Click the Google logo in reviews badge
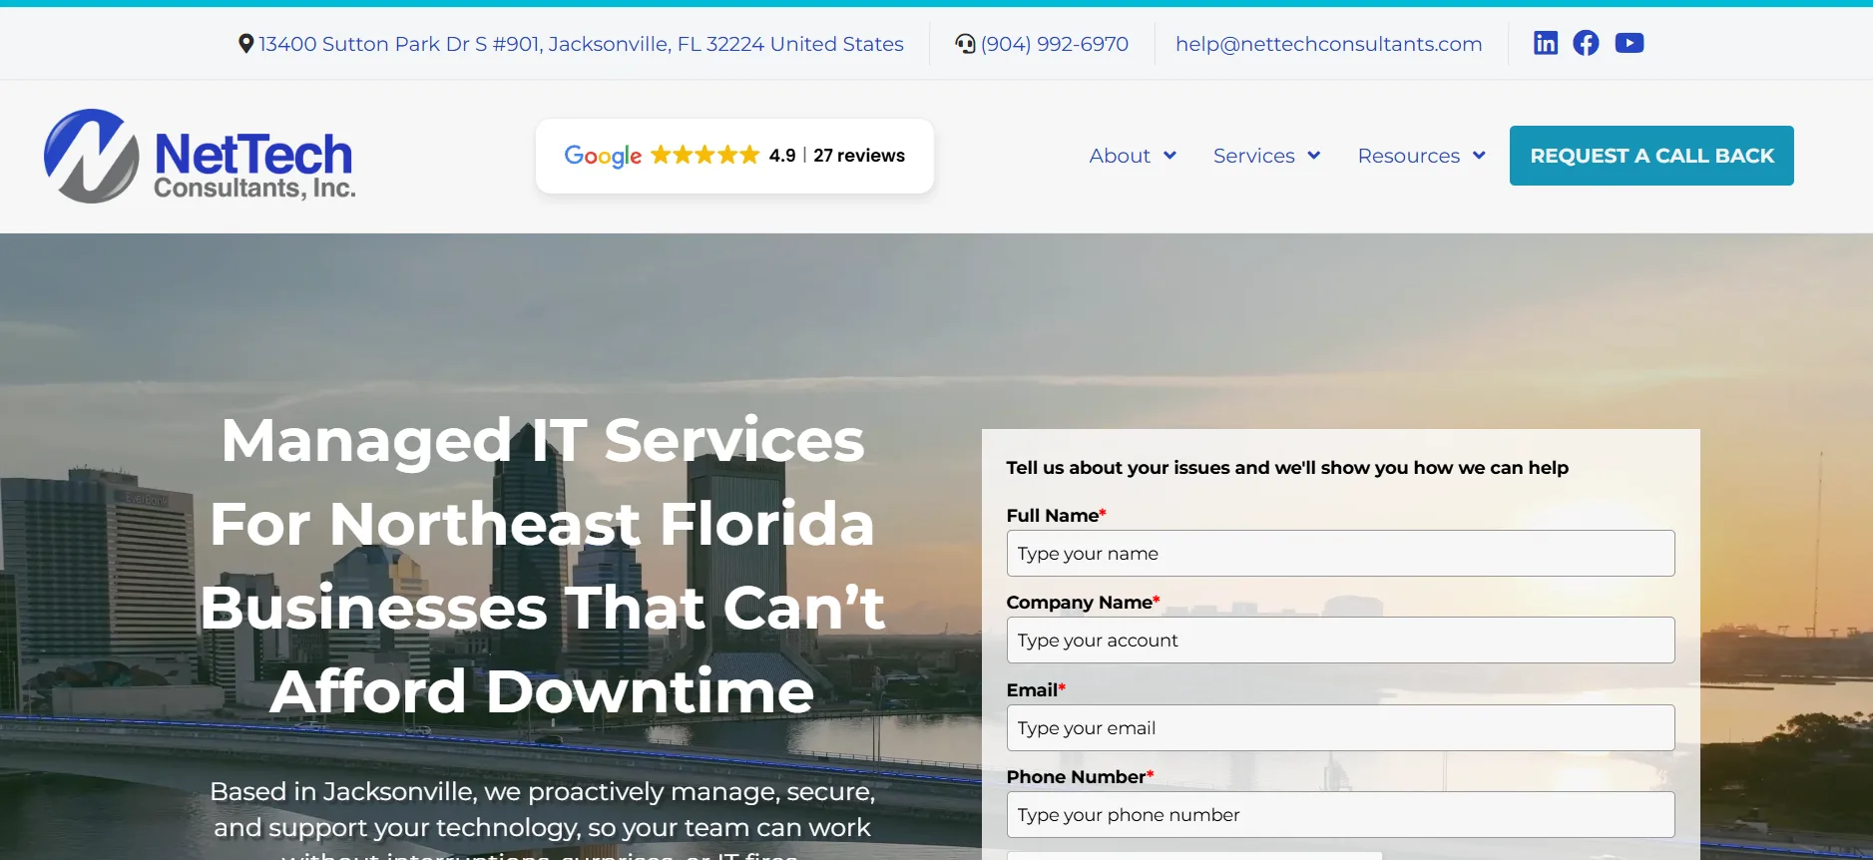 [x=603, y=156]
